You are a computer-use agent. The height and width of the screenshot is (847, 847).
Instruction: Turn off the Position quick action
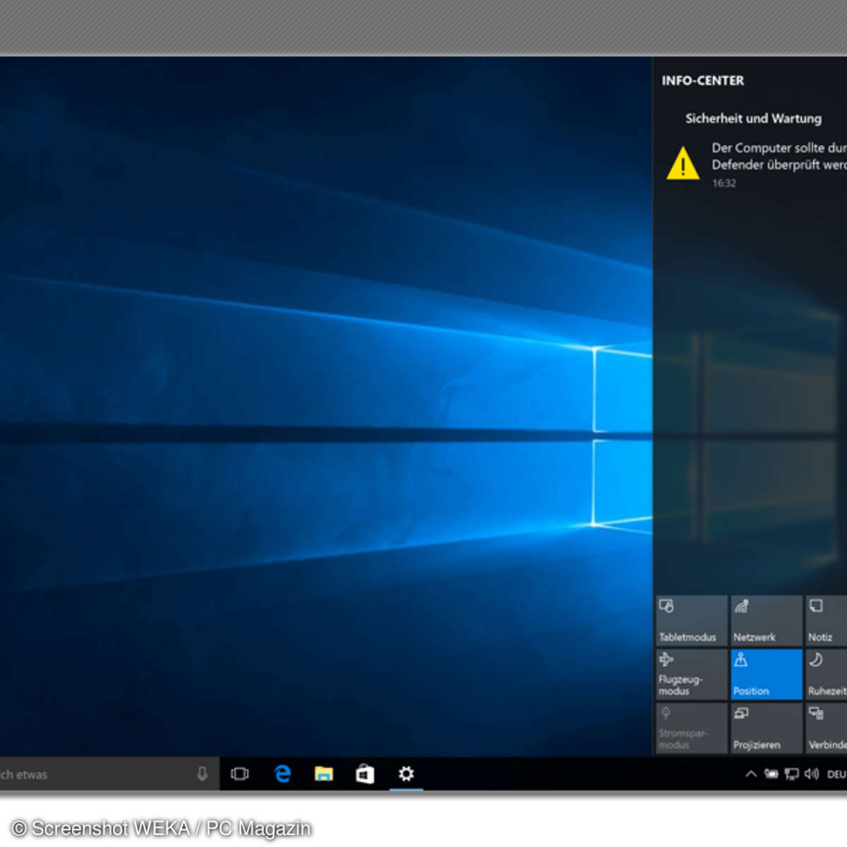[766, 675]
